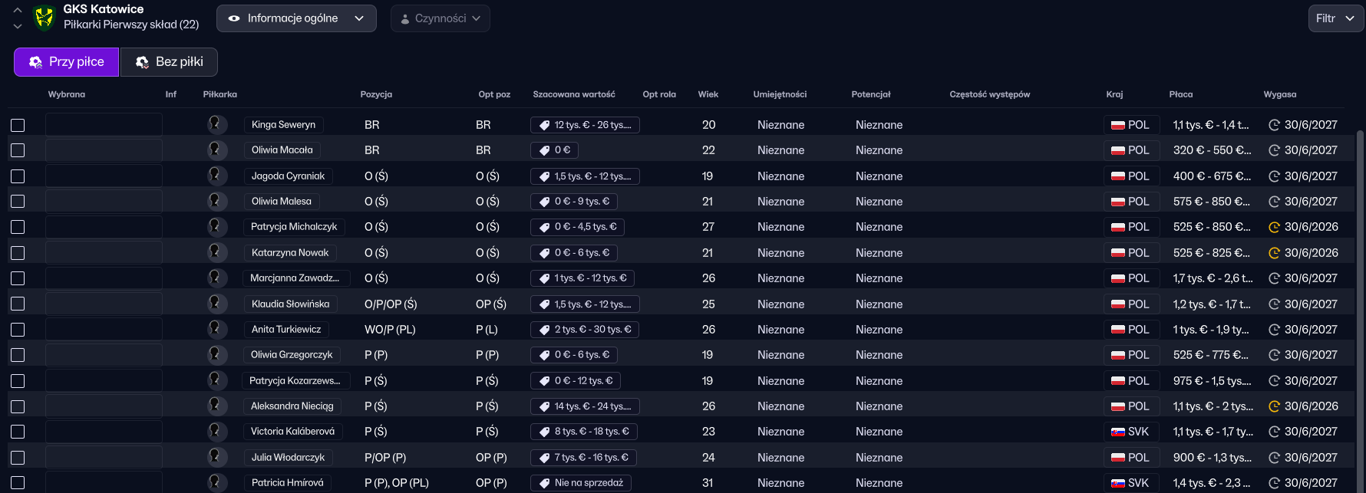1366x493 pixels.
Task: Click the yellow contract clock icon for Aleksandra Nieciąg
Action: click(1274, 406)
